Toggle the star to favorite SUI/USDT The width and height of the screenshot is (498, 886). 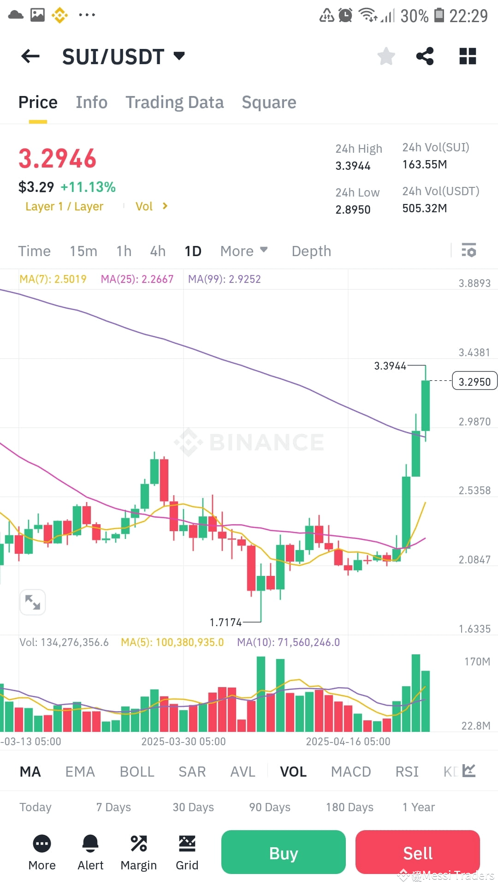(386, 56)
